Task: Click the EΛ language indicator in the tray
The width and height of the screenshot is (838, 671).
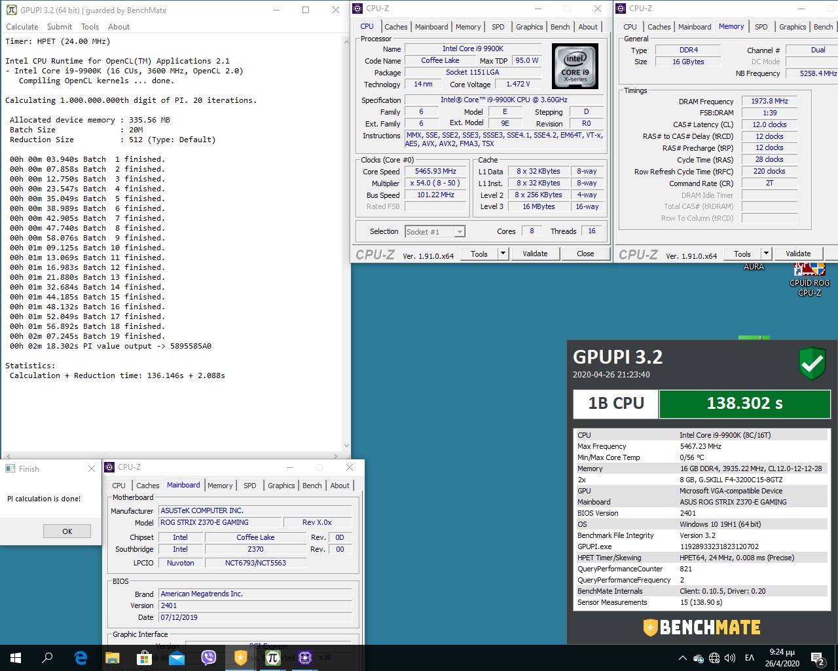Action: coord(750,658)
